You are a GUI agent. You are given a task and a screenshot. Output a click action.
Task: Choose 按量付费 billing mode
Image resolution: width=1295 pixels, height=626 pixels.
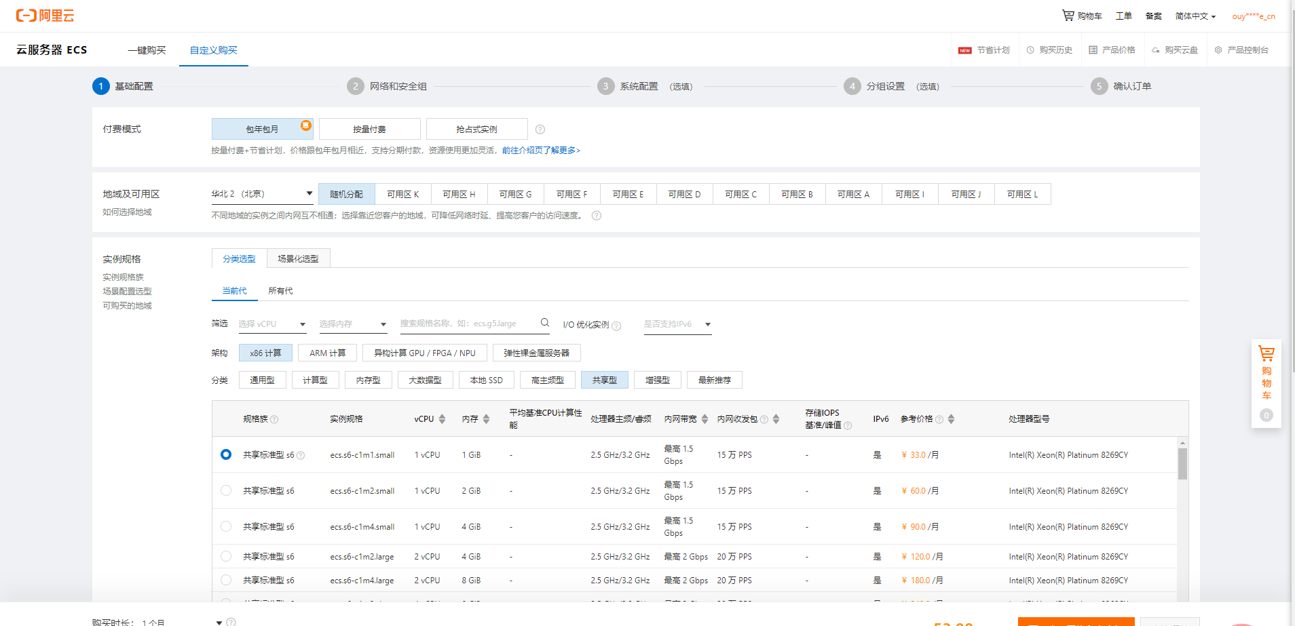(x=369, y=129)
